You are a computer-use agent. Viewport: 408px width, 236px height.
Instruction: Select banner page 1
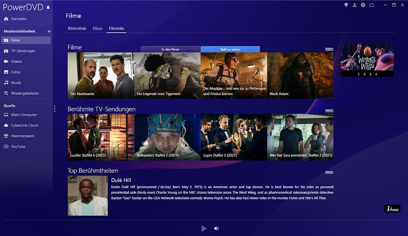(359, 74)
